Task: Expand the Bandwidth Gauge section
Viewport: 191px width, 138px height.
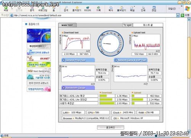Action: point(78,88)
